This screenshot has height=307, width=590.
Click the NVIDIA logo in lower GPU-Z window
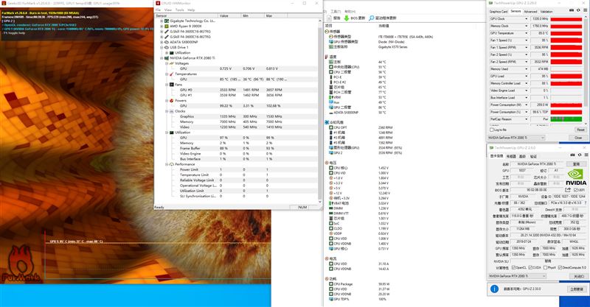576,177
